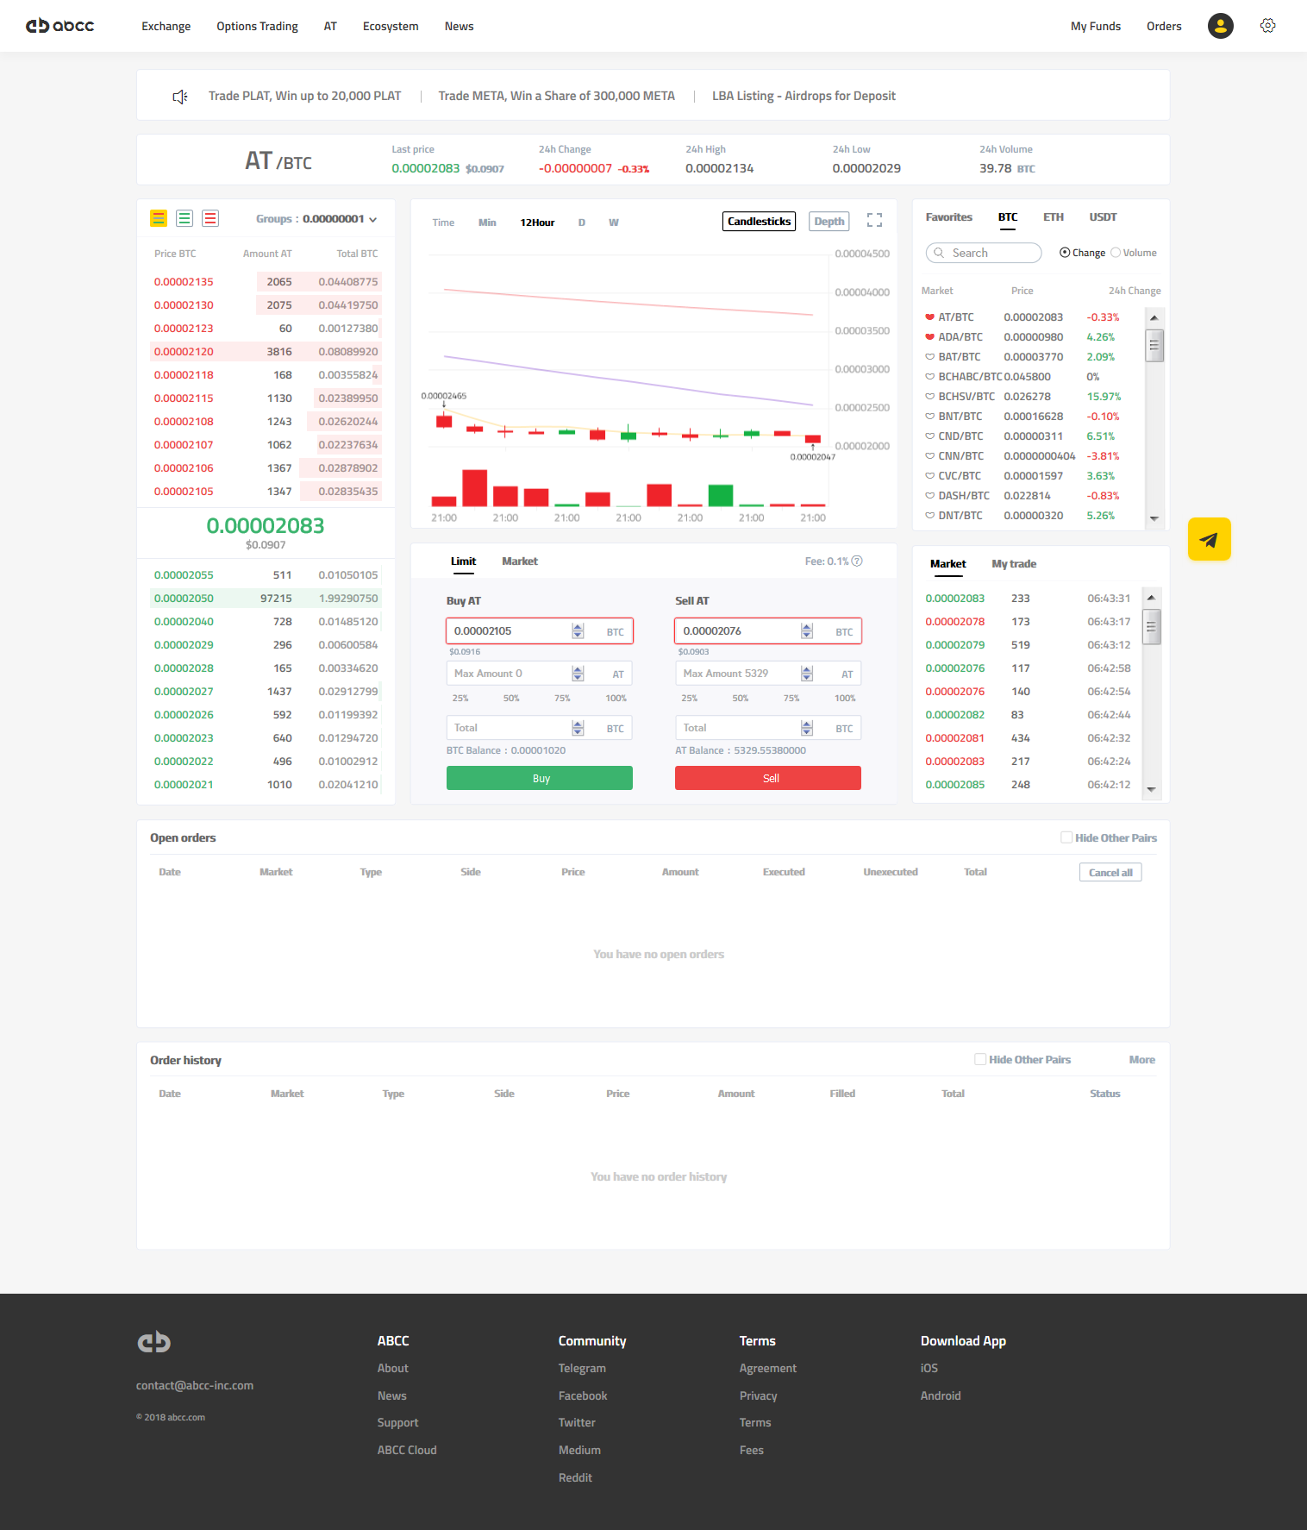Check Hide Other Pairs in Open orders
1307x1530 pixels.
(1066, 837)
